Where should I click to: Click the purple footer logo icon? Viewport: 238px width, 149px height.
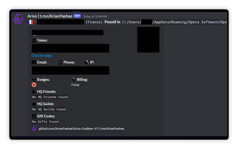(34, 129)
